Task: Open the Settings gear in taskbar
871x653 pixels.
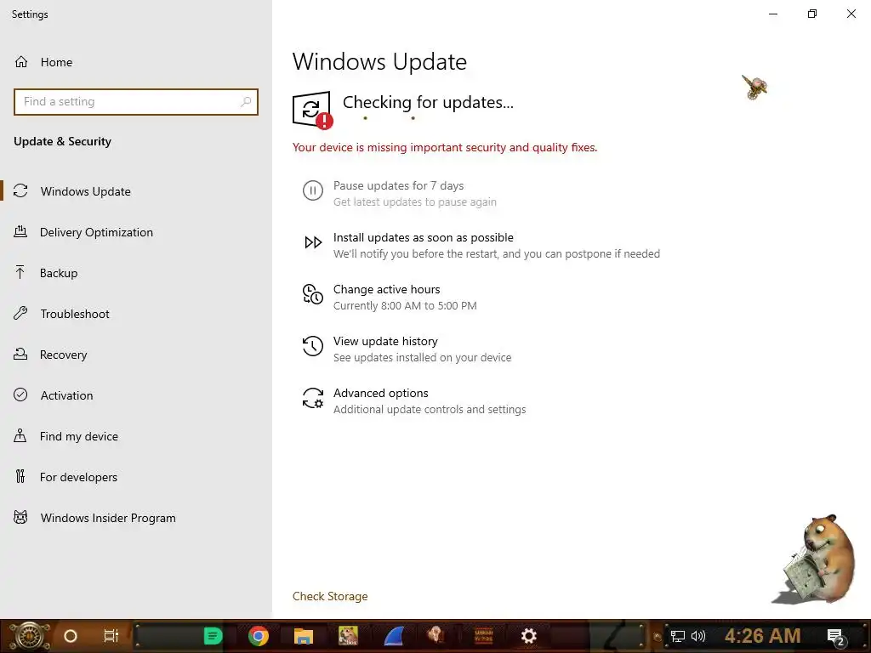Action: (x=528, y=636)
